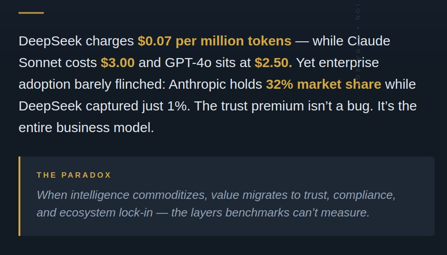Click the gold left border of the callout

(x=19, y=196)
